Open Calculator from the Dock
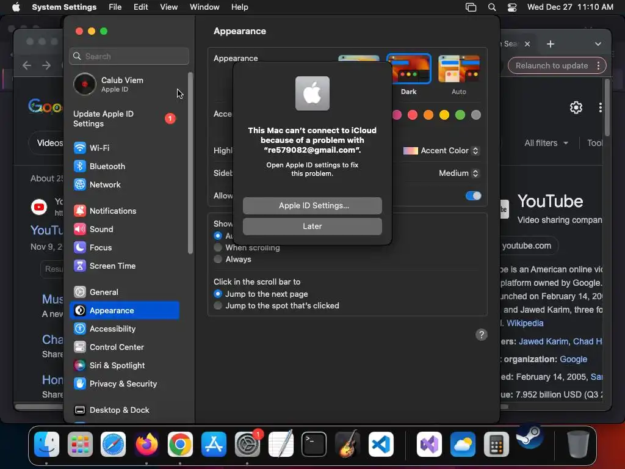Image resolution: width=625 pixels, height=469 pixels. (x=496, y=445)
